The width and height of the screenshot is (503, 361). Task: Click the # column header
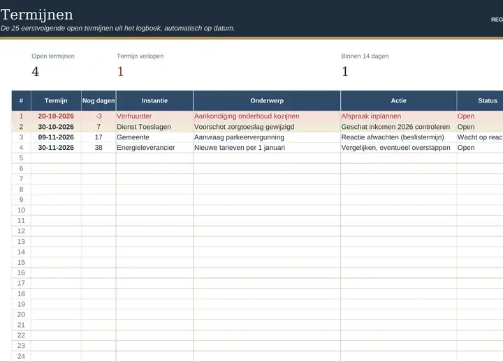click(21, 100)
